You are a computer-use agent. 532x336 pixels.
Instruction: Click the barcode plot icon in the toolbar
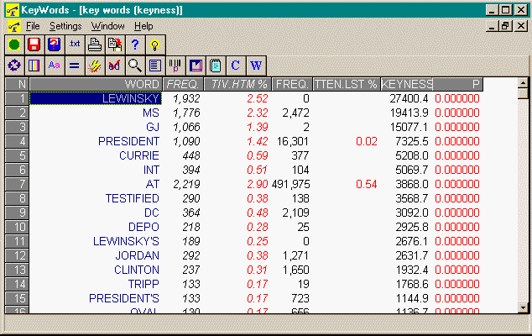(x=175, y=65)
